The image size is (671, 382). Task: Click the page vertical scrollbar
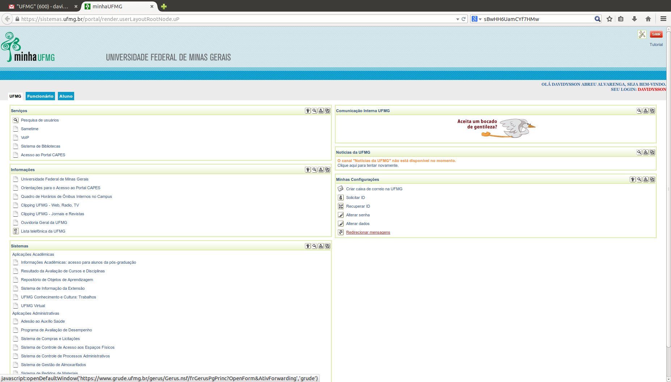click(x=668, y=181)
